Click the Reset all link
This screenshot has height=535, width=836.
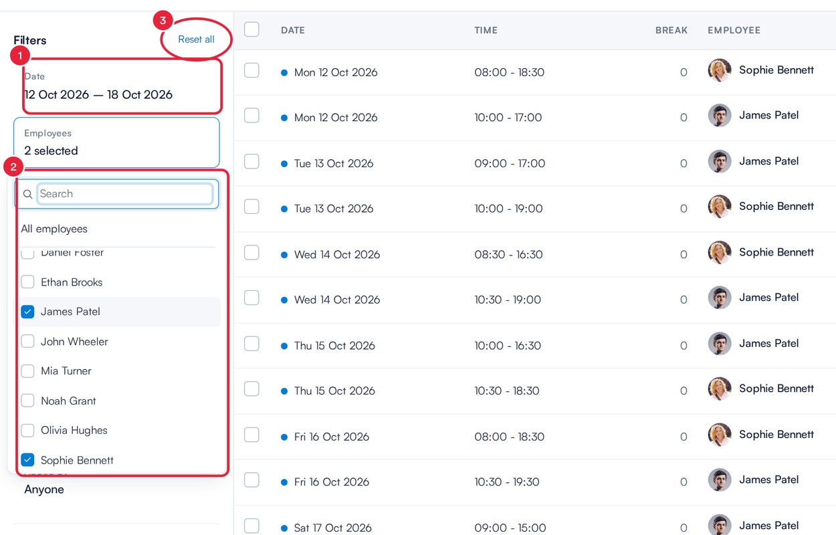point(196,39)
